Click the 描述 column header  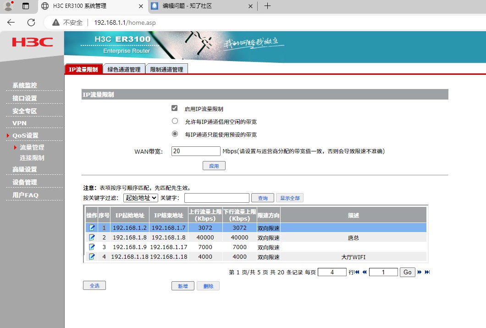[353, 215]
